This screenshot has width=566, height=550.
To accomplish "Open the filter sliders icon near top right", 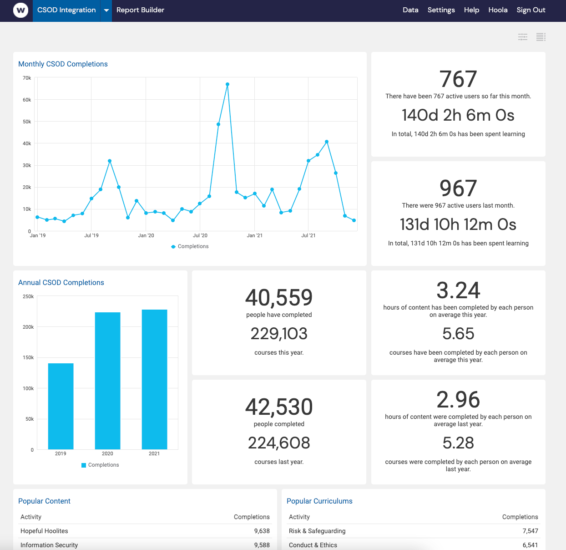I will click(522, 37).
